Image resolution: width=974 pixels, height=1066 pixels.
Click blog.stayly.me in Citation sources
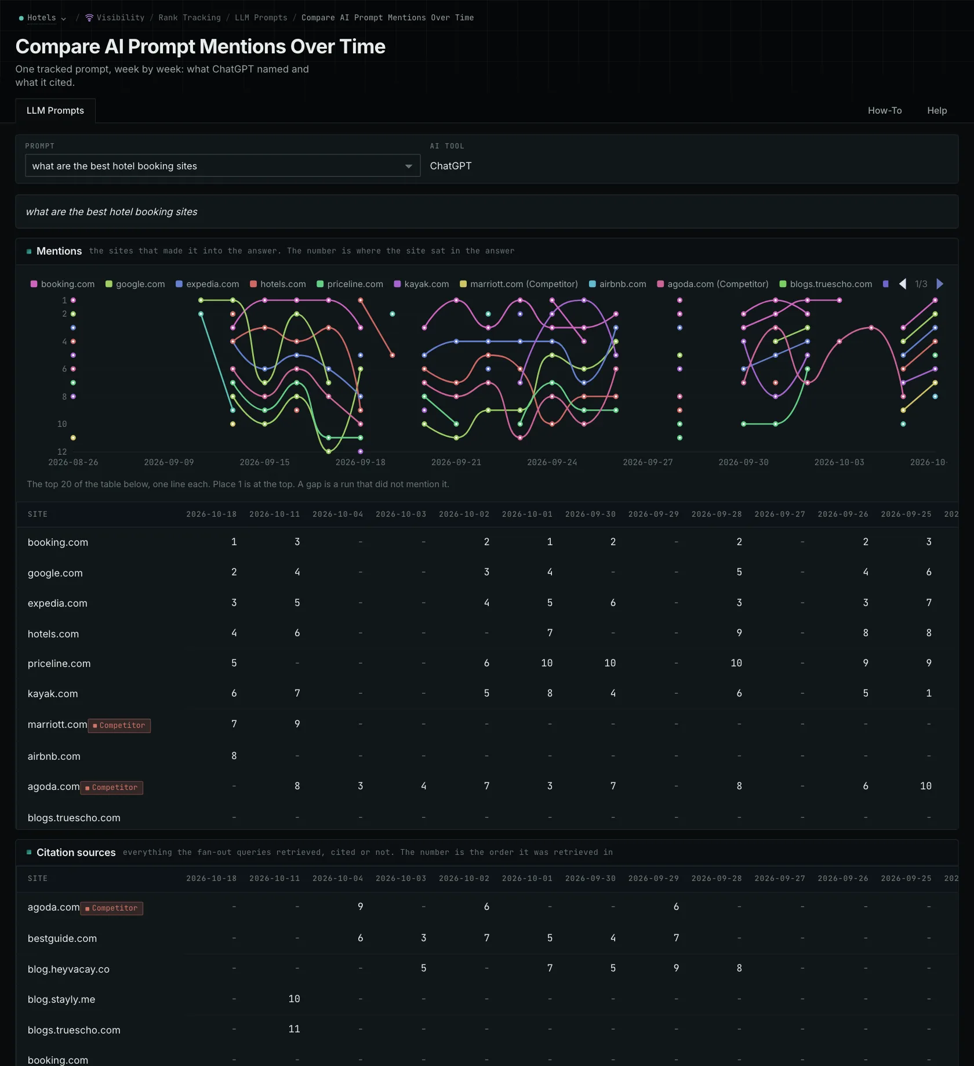tap(61, 999)
